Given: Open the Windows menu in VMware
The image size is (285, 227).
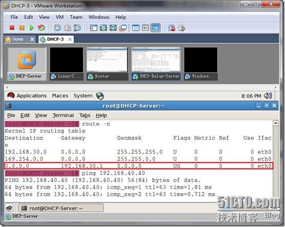Looking at the screenshot, I should [x=99, y=17].
